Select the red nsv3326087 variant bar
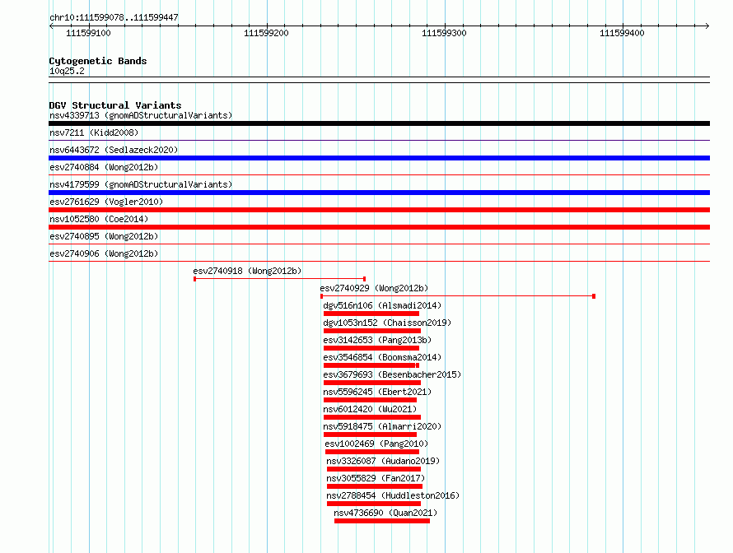The image size is (733, 553). (374, 469)
